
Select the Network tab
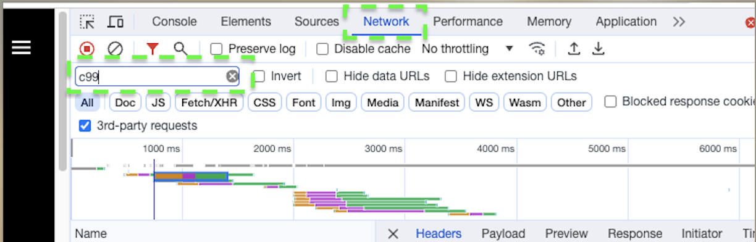coord(386,22)
